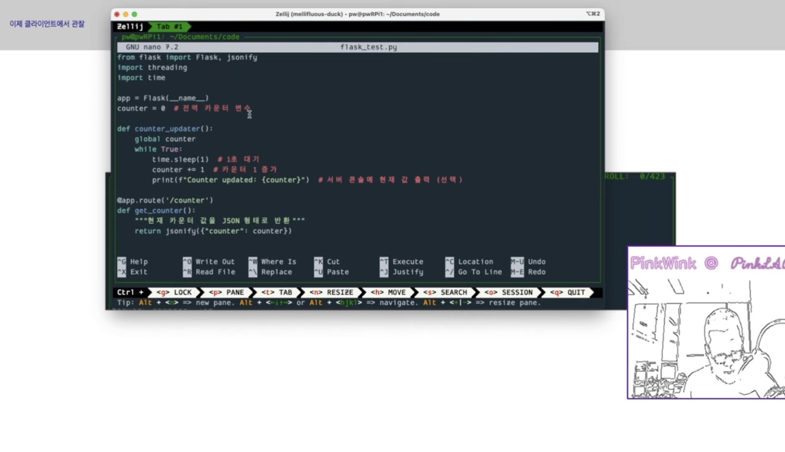Image resolution: width=785 pixels, height=452 pixels.
Task: Place cursor on the counter = 0 line
Action: (x=141, y=108)
